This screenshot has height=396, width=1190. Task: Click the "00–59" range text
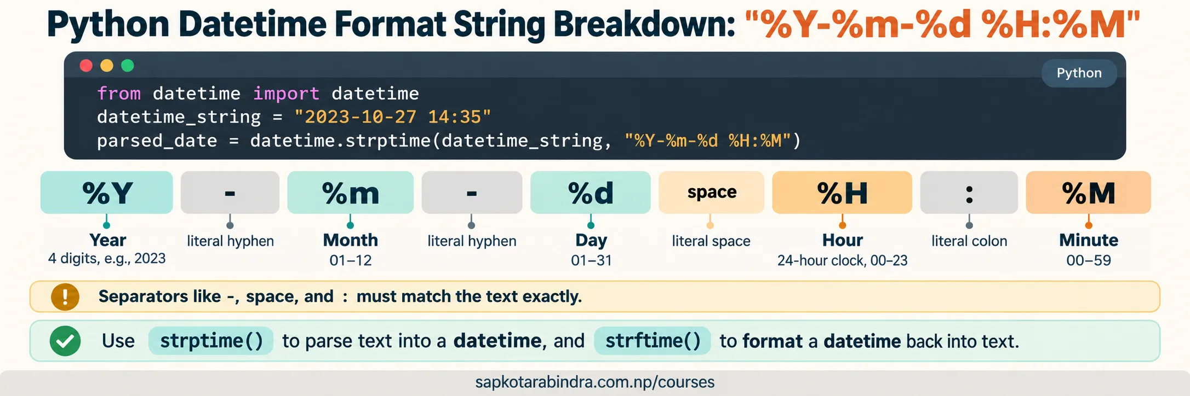[1089, 260]
